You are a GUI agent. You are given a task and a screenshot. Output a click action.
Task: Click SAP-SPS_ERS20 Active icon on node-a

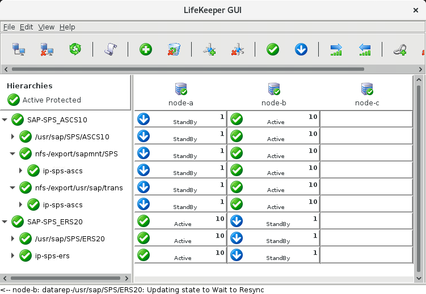pos(144,221)
